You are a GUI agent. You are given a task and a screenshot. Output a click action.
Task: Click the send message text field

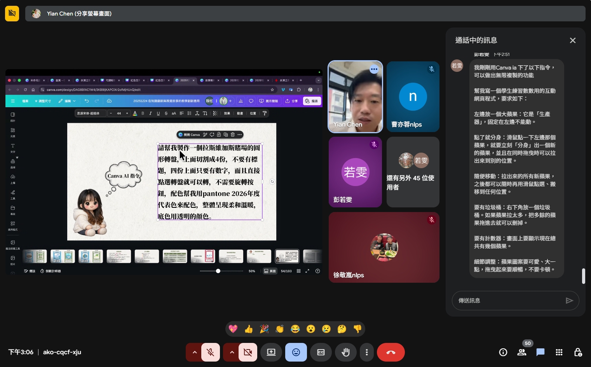509,301
